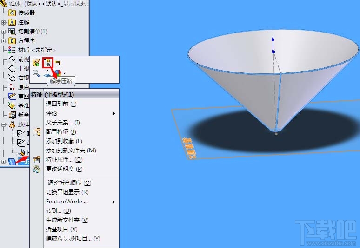Click the 配置特征 menu icon
360x248 pixels.
coord(36,132)
